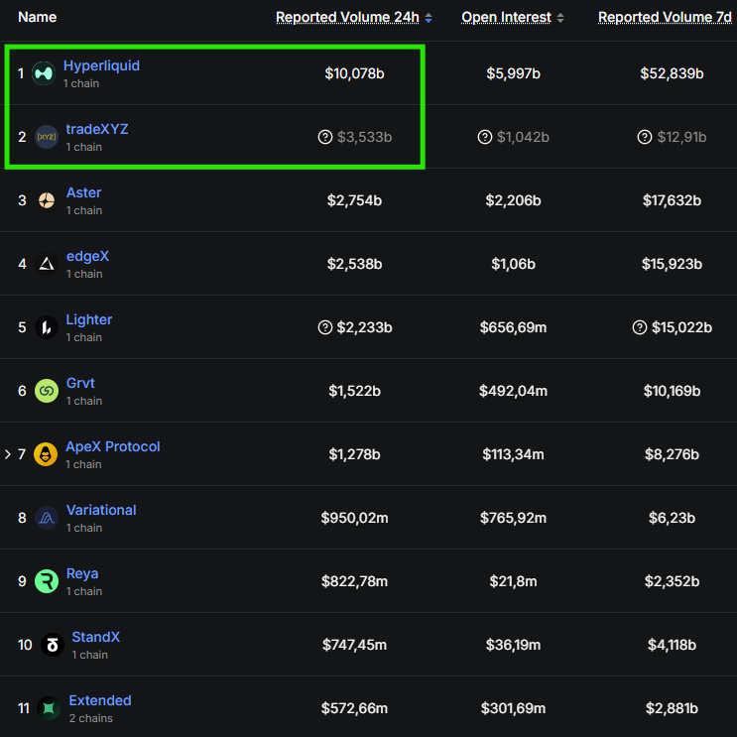Open the ApeX Protocol link
This screenshot has height=737, width=737.
(113, 446)
